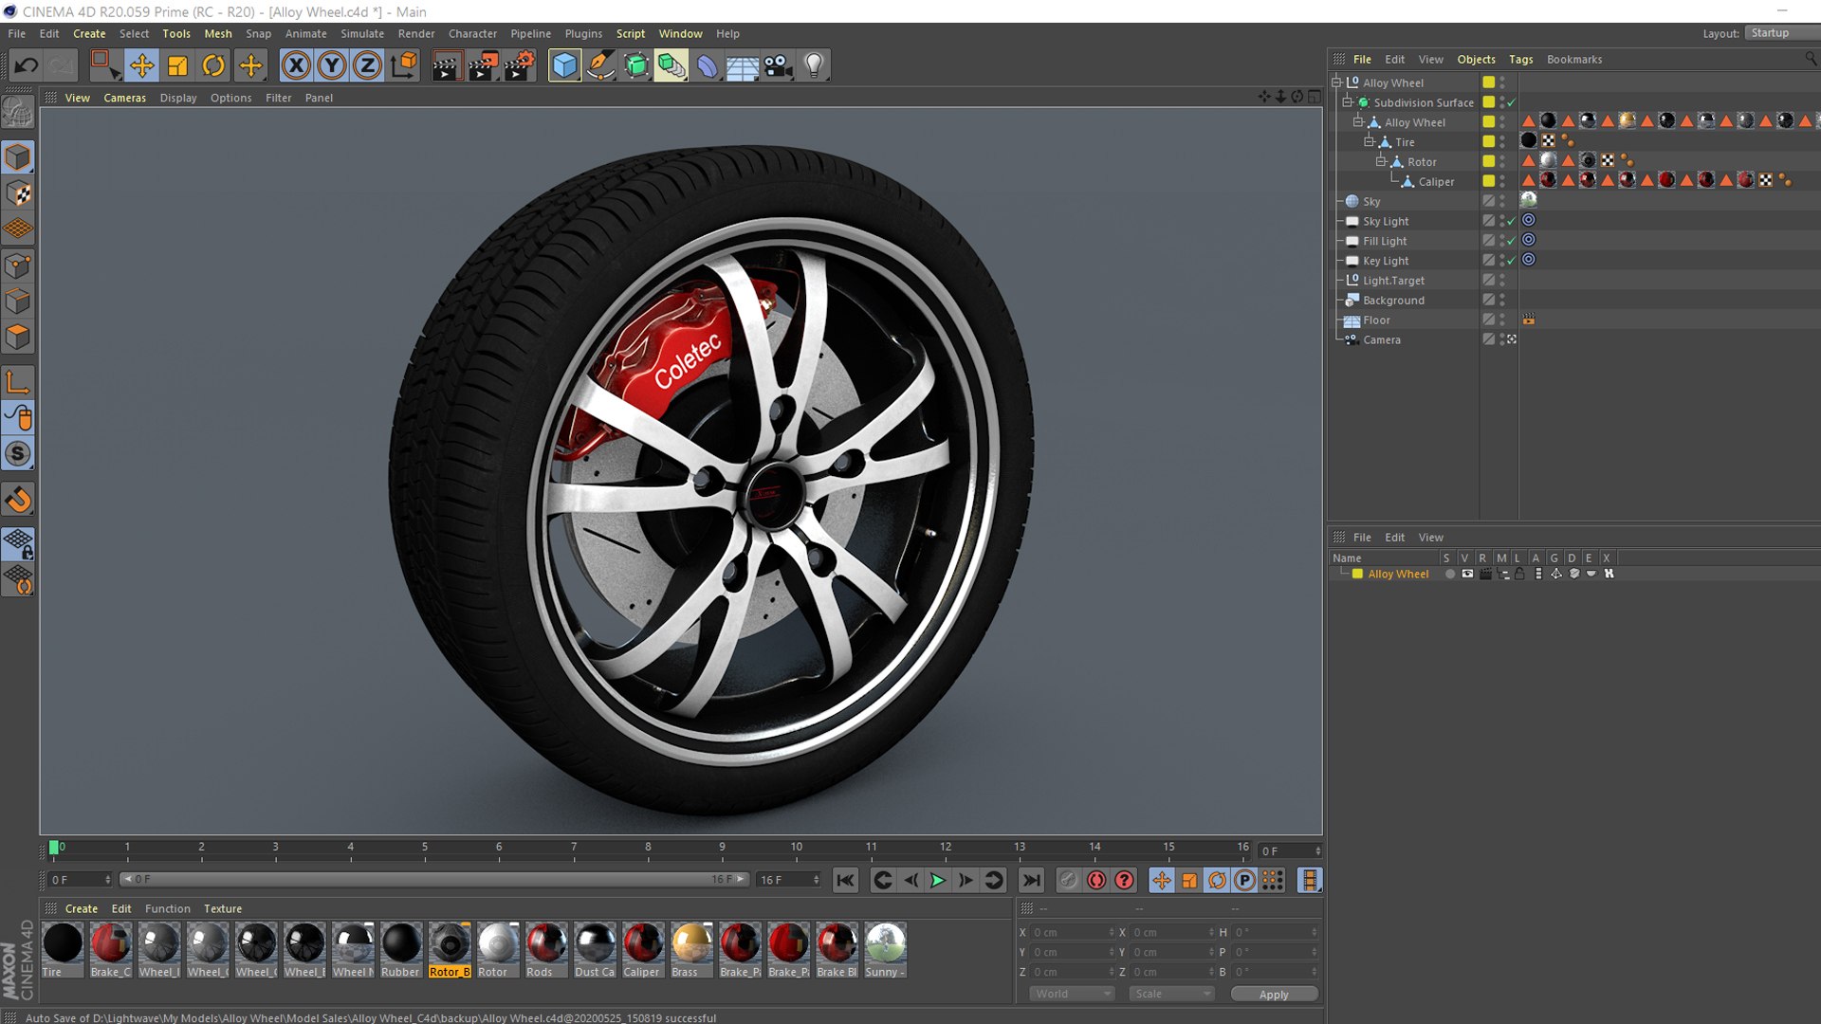This screenshot has height=1024, width=1821.
Task: Collapse the Subdivision Surface tree node
Action: (1347, 102)
